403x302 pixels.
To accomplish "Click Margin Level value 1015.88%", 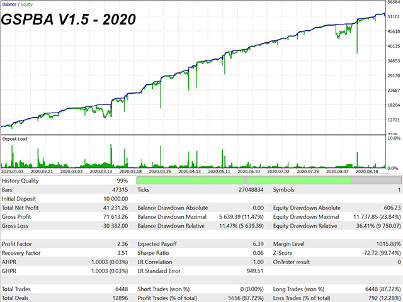I will (x=389, y=244).
